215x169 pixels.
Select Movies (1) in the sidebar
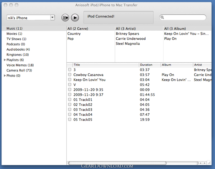point(14,34)
